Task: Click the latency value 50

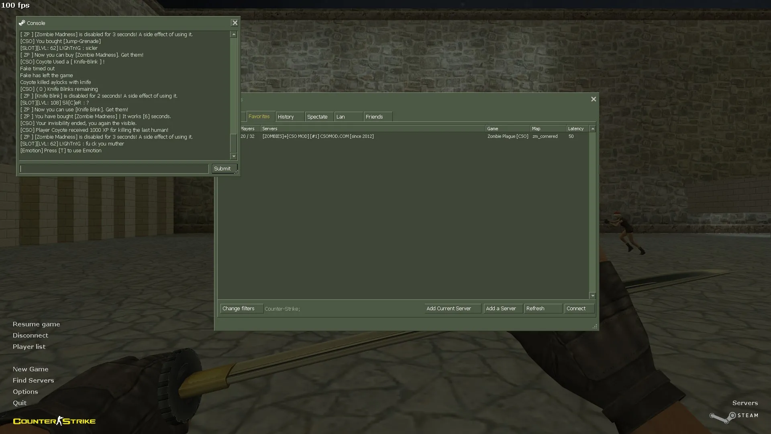Action: pos(571,137)
